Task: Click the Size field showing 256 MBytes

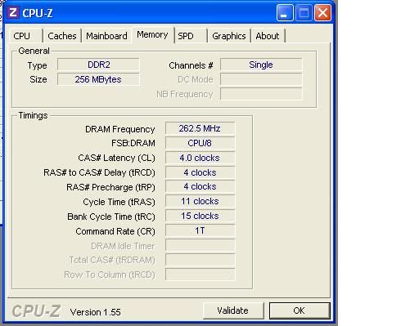Action: point(98,79)
